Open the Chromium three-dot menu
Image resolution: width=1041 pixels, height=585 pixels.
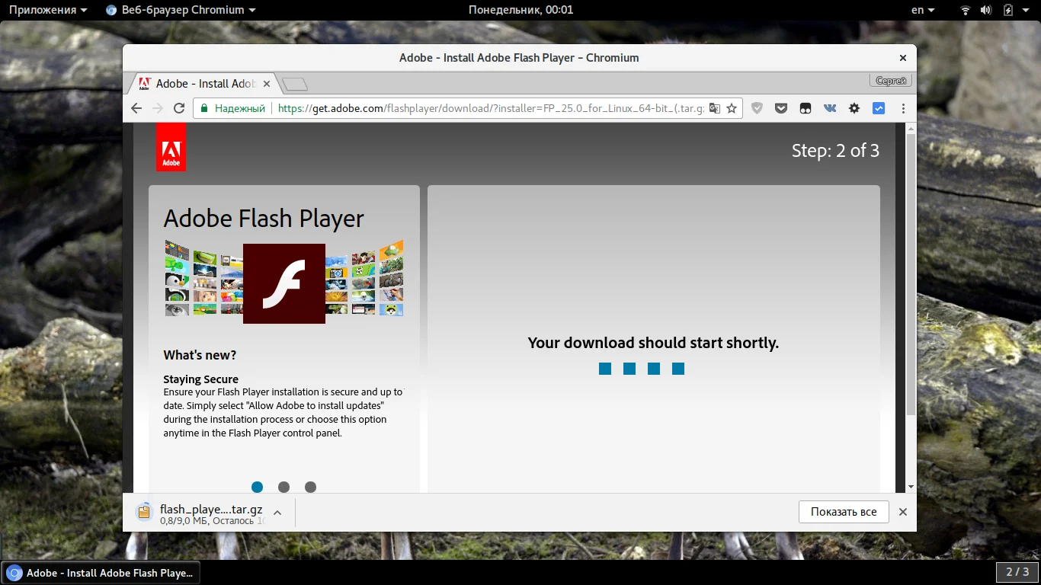(903, 108)
